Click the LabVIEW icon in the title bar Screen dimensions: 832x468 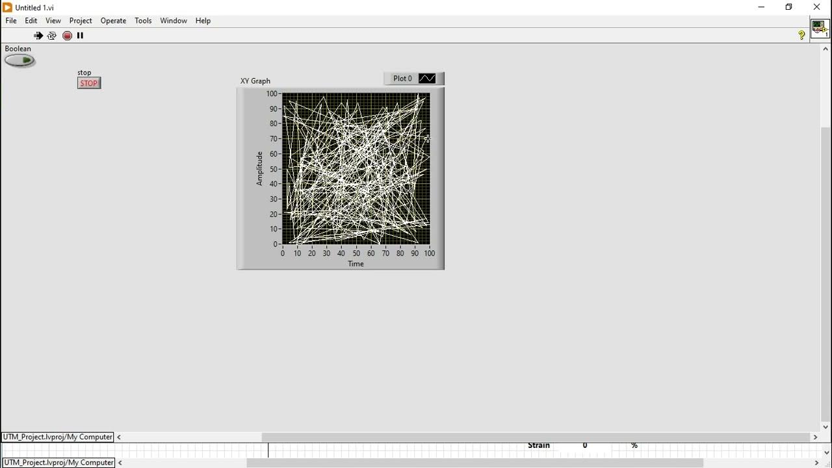(x=7, y=7)
